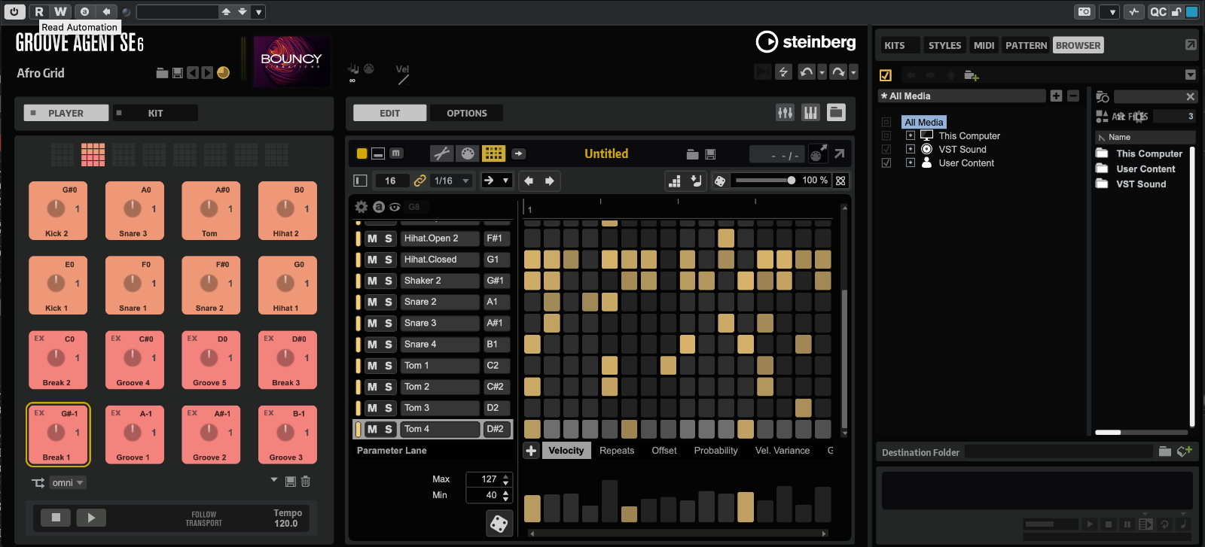Click the 100 % swing amount slider
1205x547 pixels.
[765, 181]
